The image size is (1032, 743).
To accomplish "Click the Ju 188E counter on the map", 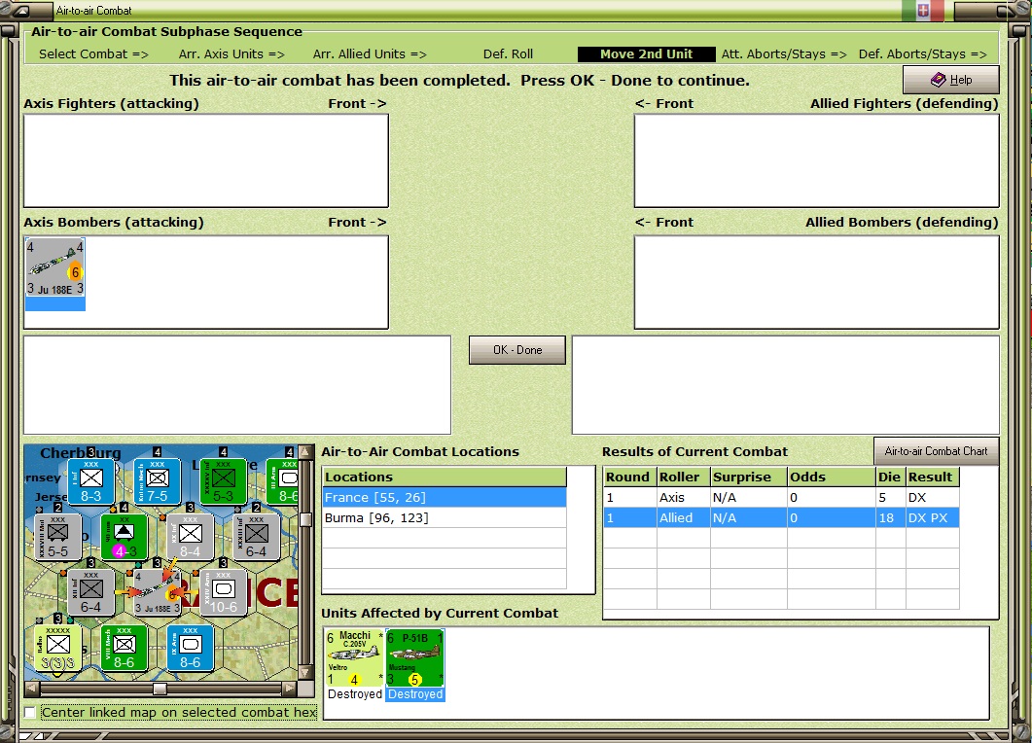I will pyautogui.click(x=158, y=592).
